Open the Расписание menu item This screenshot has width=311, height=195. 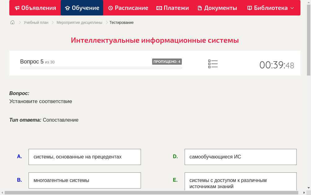coord(128,8)
